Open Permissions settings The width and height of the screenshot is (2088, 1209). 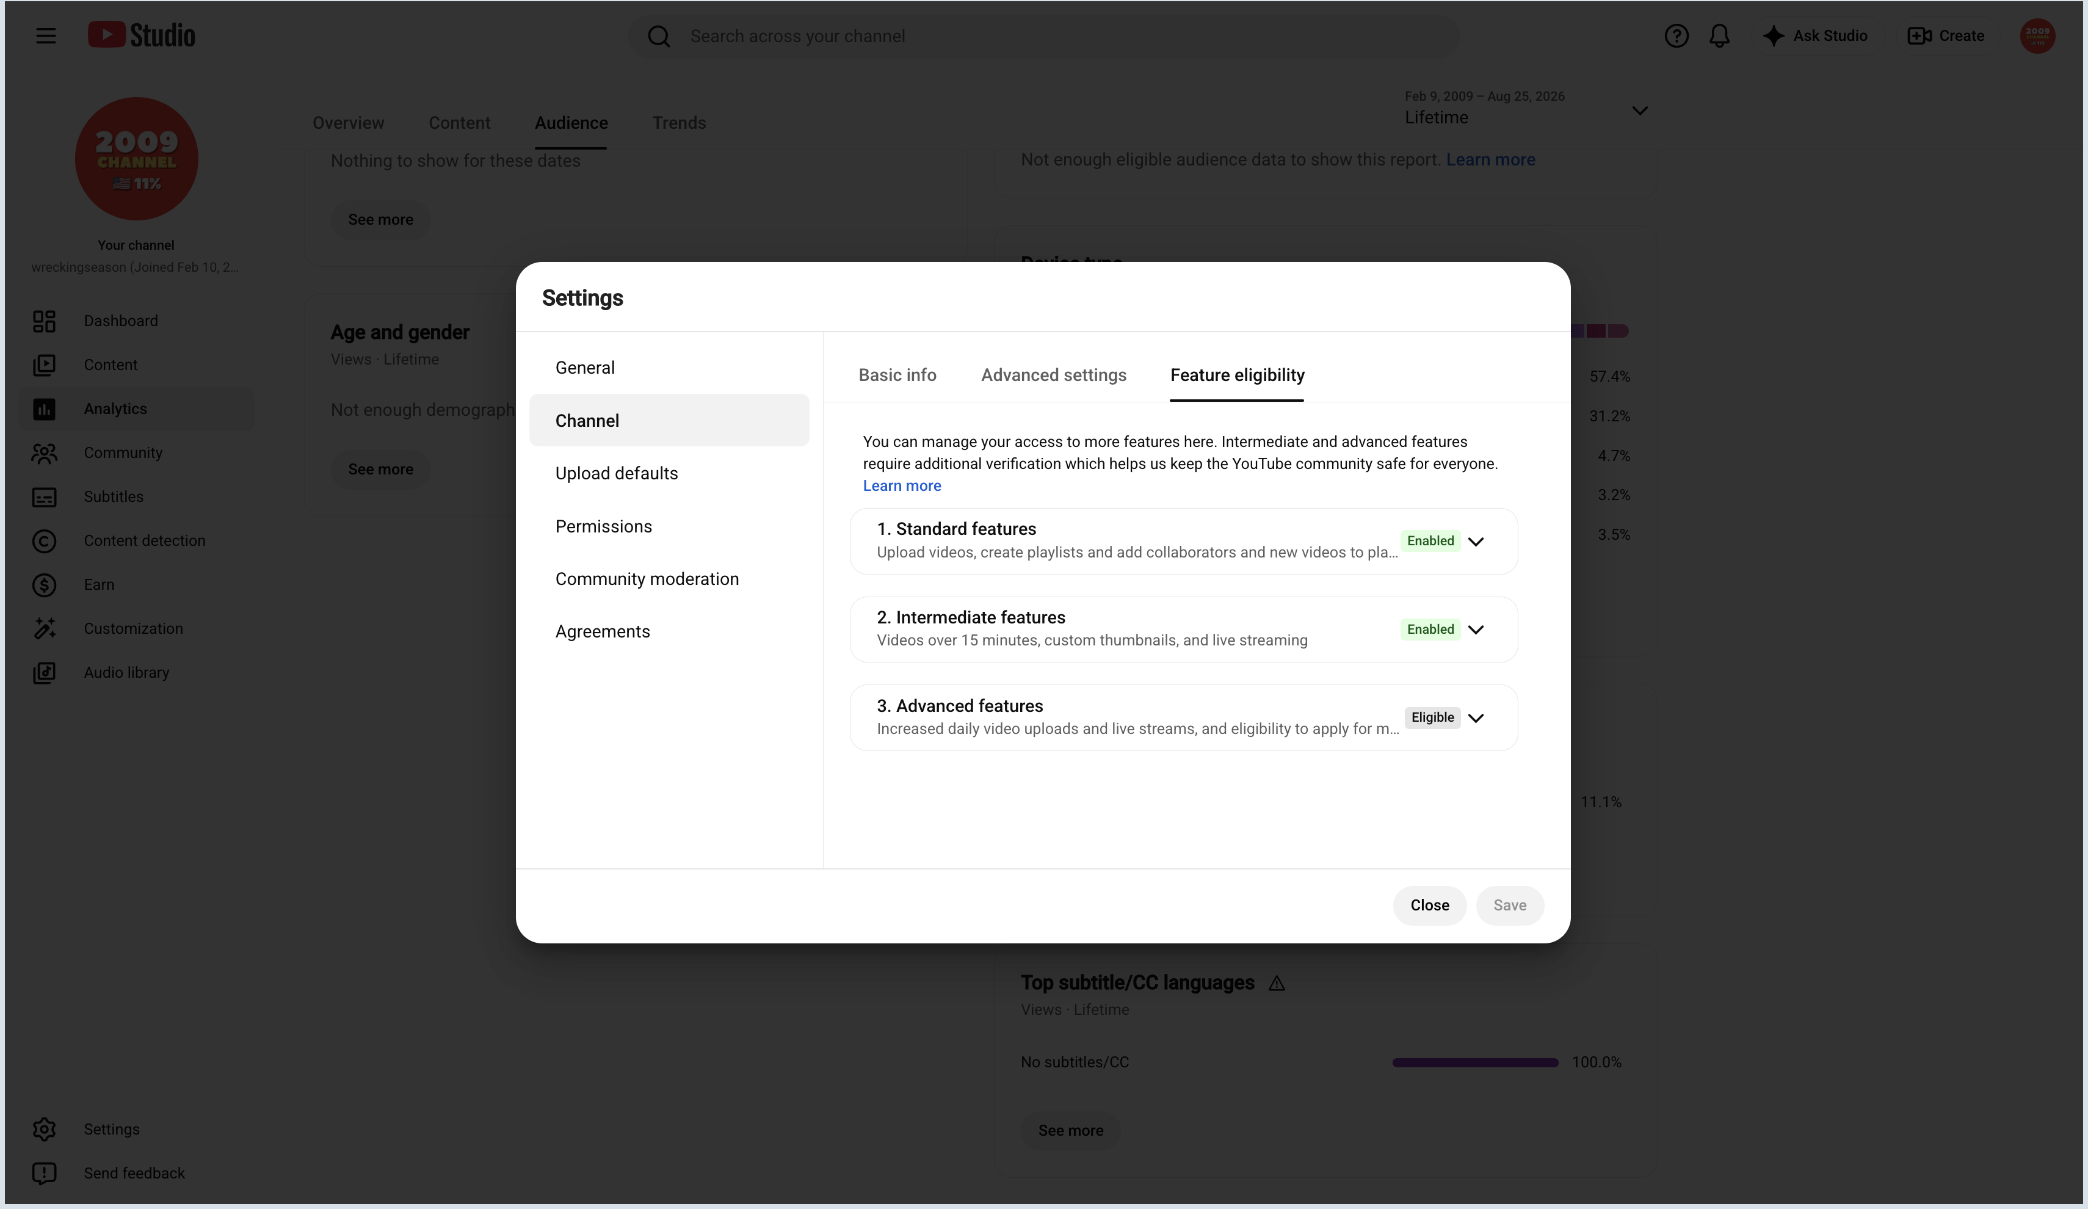point(669,526)
